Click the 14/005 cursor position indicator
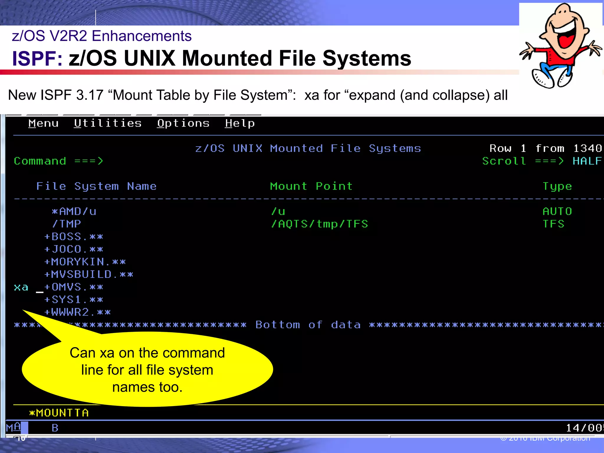This screenshot has height=453, width=604. click(x=585, y=428)
